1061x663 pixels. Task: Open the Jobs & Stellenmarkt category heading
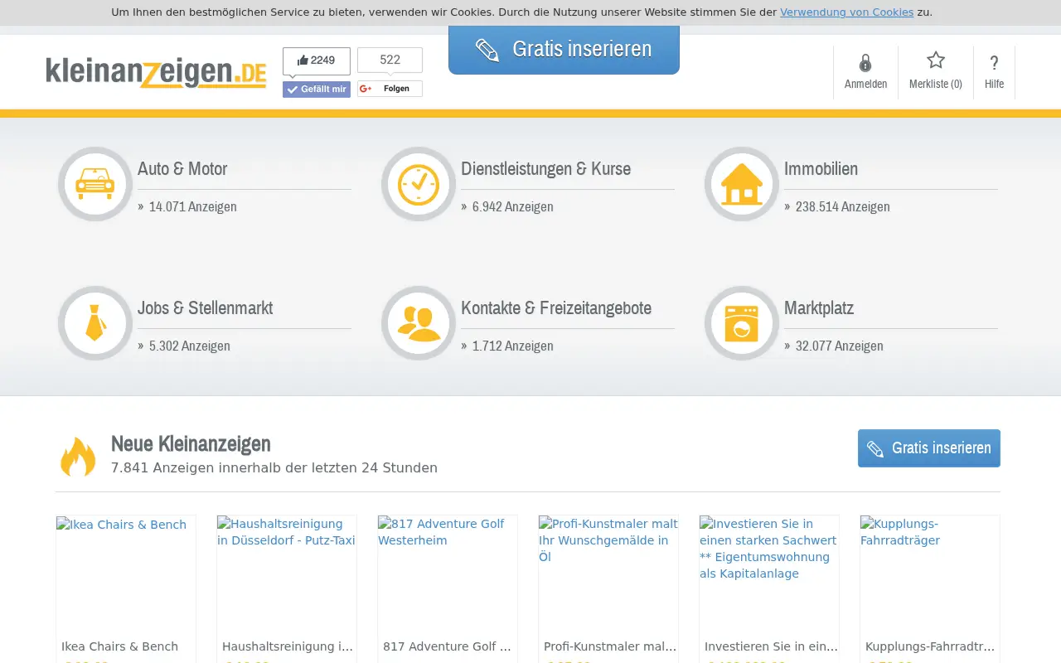tap(205, 307)
